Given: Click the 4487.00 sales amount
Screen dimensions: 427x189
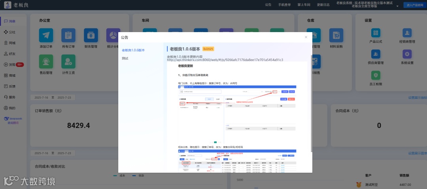Looking at the screenshot, I should click(405, 185).
